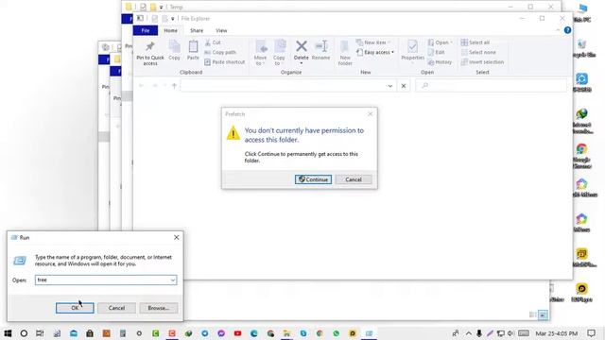Click Paste shortcut in Clipboard group

click(225, 61)
